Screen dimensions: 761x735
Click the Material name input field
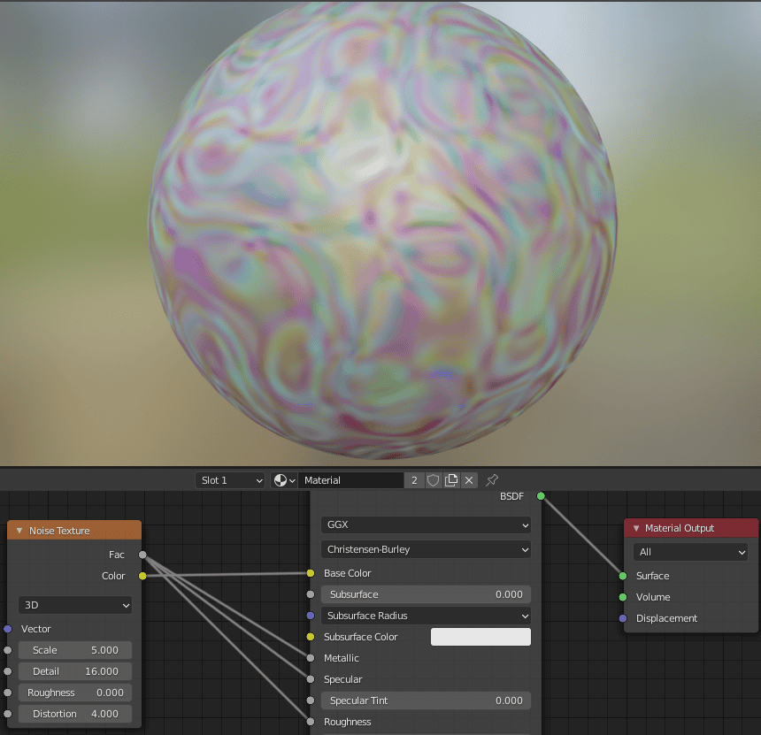pos(350,480)
